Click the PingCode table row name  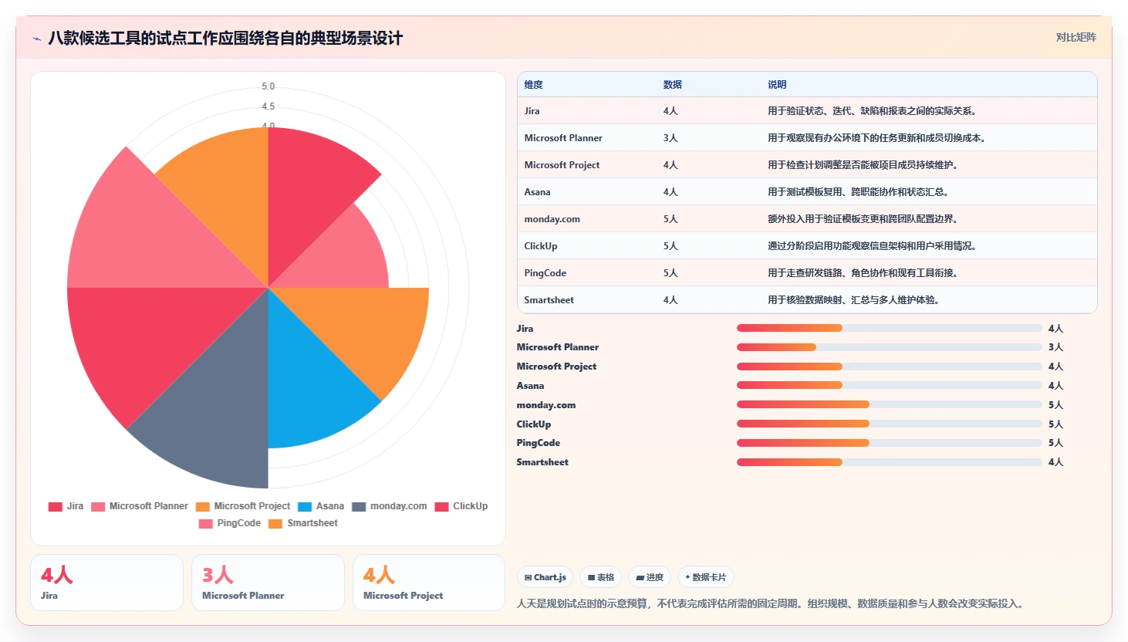[545, 273]
